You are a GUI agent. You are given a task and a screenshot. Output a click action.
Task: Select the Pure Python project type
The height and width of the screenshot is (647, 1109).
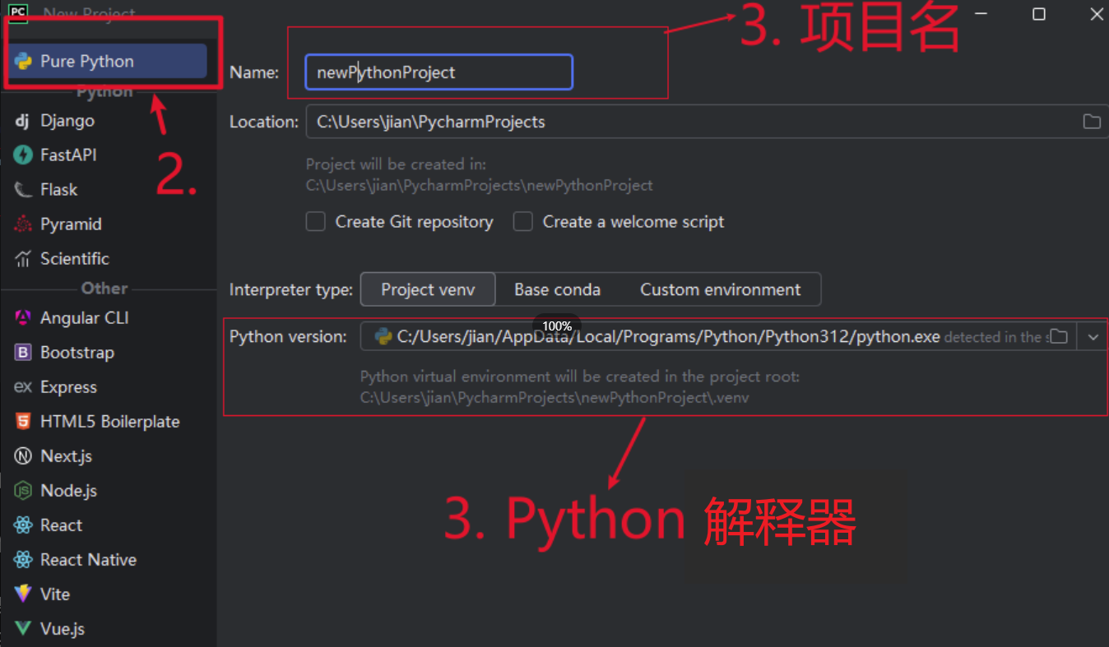point(106,62)
